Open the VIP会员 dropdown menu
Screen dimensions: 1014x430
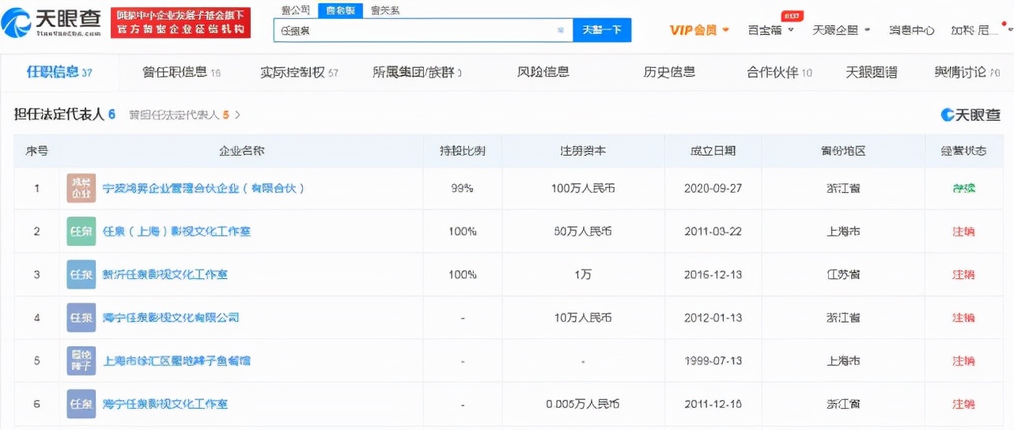pos(698,30)
